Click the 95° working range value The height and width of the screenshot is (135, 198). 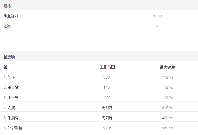tap(107, 98)
